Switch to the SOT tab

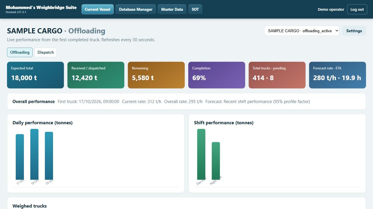click(x=195, y=9)
